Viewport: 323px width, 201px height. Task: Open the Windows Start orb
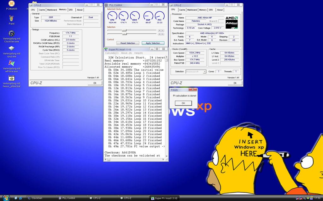pyautogui.click(x=6, y=198)
